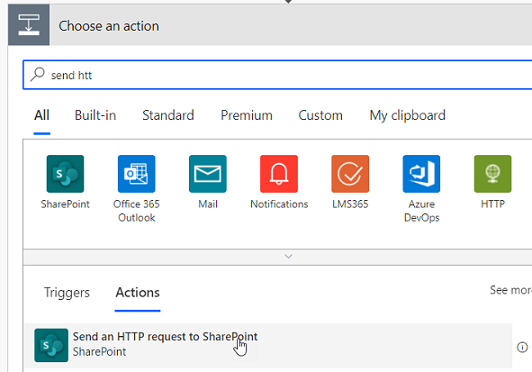
Task: Click the Office 365 Outlook label
Action: tap(137, 211)
